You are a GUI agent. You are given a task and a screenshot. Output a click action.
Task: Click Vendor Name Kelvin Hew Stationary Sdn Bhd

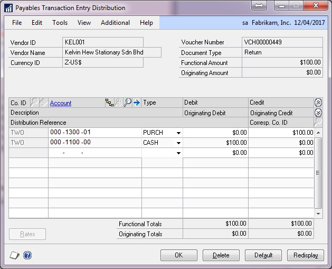pos(112,52)
